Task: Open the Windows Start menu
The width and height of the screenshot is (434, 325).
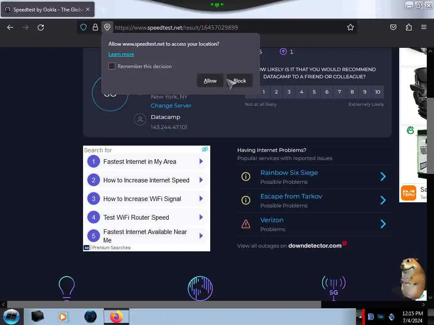Action: click(x=11, y=317)
